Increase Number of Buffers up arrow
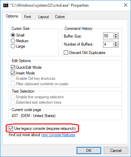The image size is (131, 157). click(116, 43)
